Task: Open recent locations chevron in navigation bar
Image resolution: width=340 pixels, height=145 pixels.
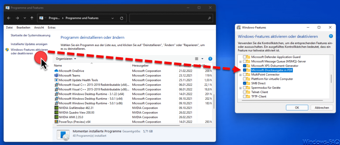Action: point(25,18)
